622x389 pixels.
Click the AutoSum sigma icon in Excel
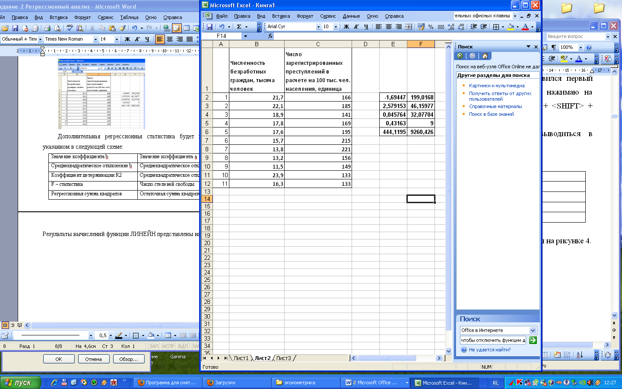click(239, 27)
